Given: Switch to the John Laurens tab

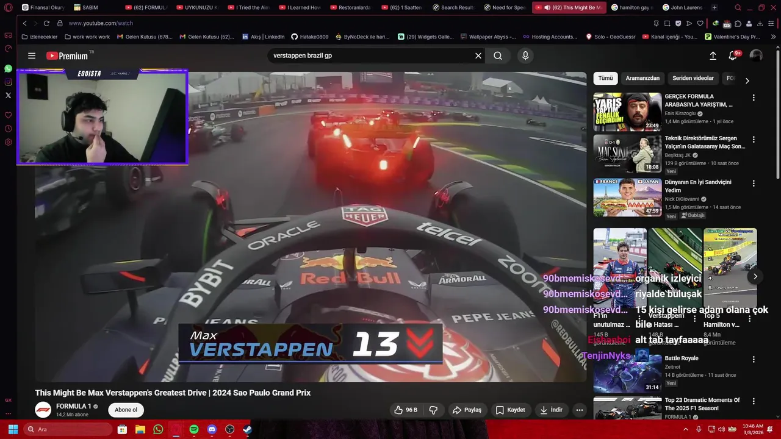Looking at the screenshot, I should pos(682,7).
